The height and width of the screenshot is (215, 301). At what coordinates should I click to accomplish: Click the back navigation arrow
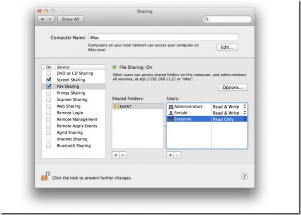coord(42,19)
